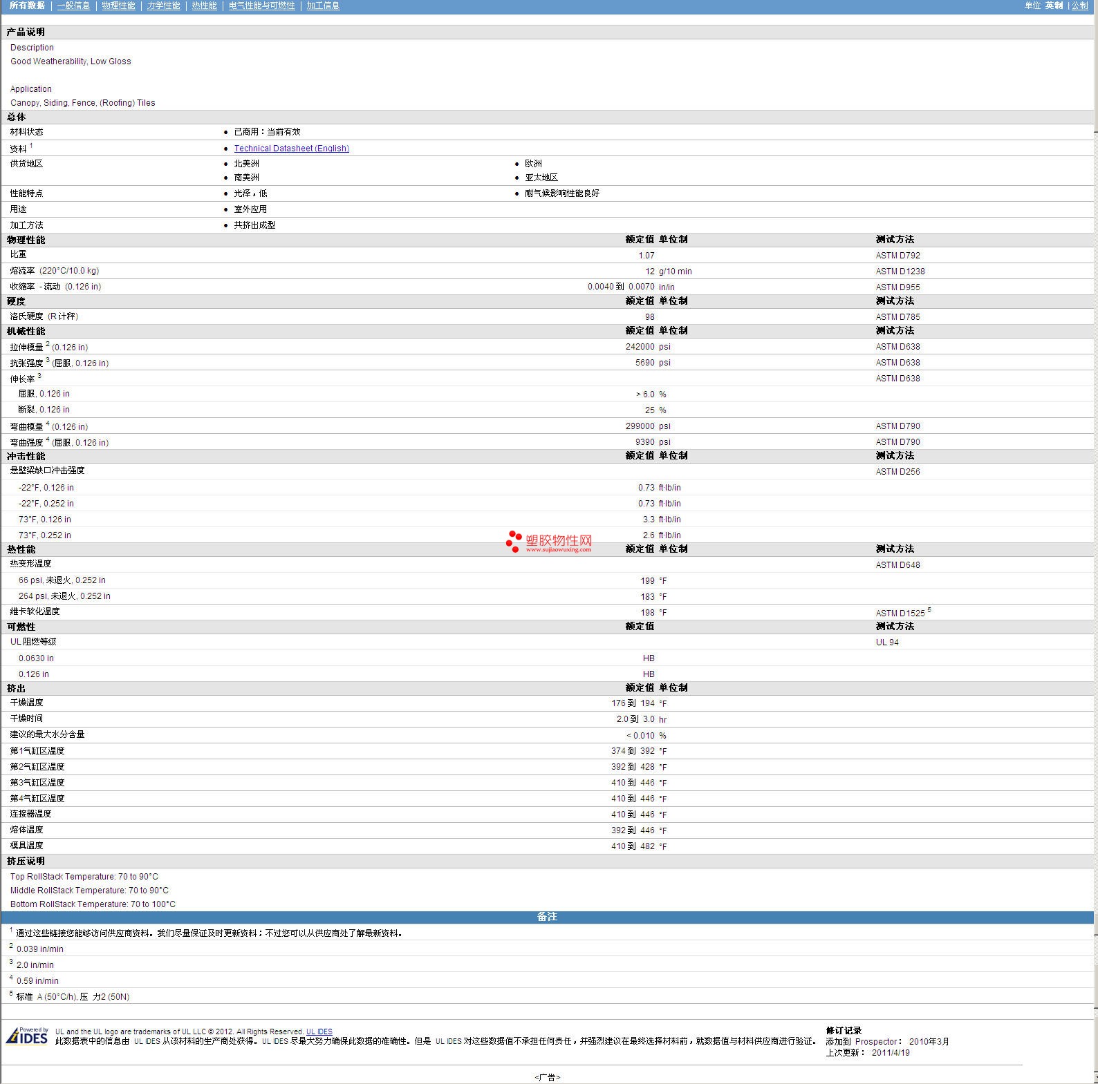Click HB rating for 0.0630 in
1098x1084 pixels.
pyautogui.click(x=649, y=658)
